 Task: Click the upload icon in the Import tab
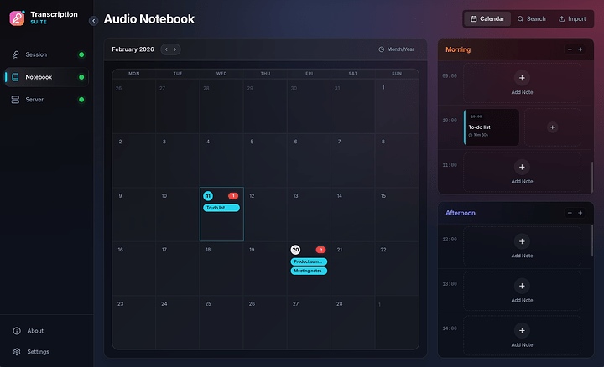[561, 18]
